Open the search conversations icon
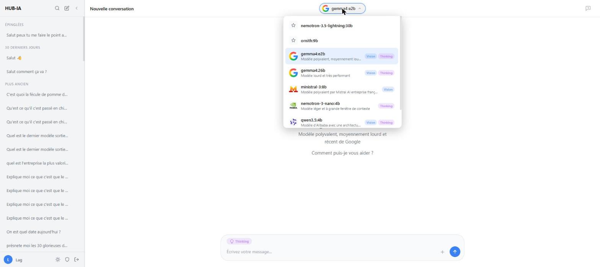600x267 pixels. [x=57, y=8]
